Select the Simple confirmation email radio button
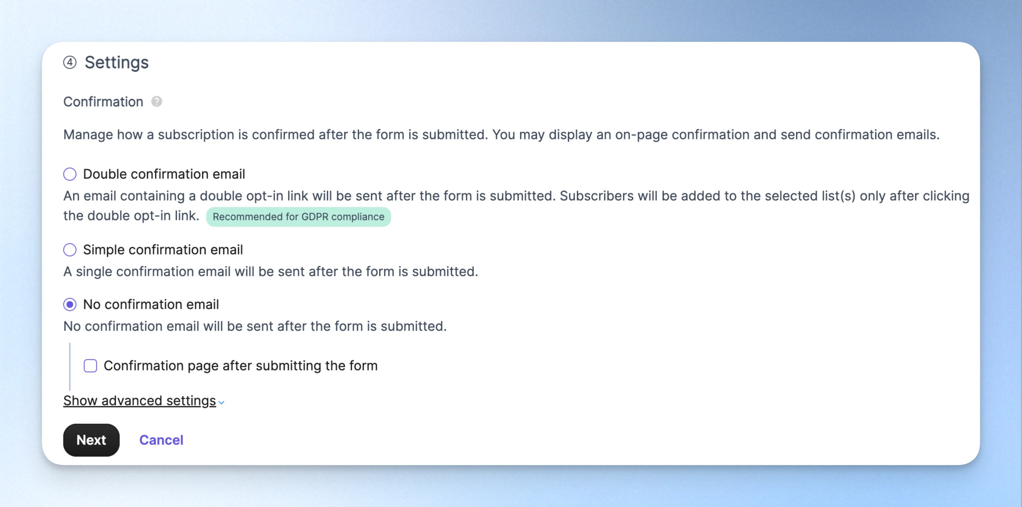Screen dimensions: 1022x507 [70, 250]
